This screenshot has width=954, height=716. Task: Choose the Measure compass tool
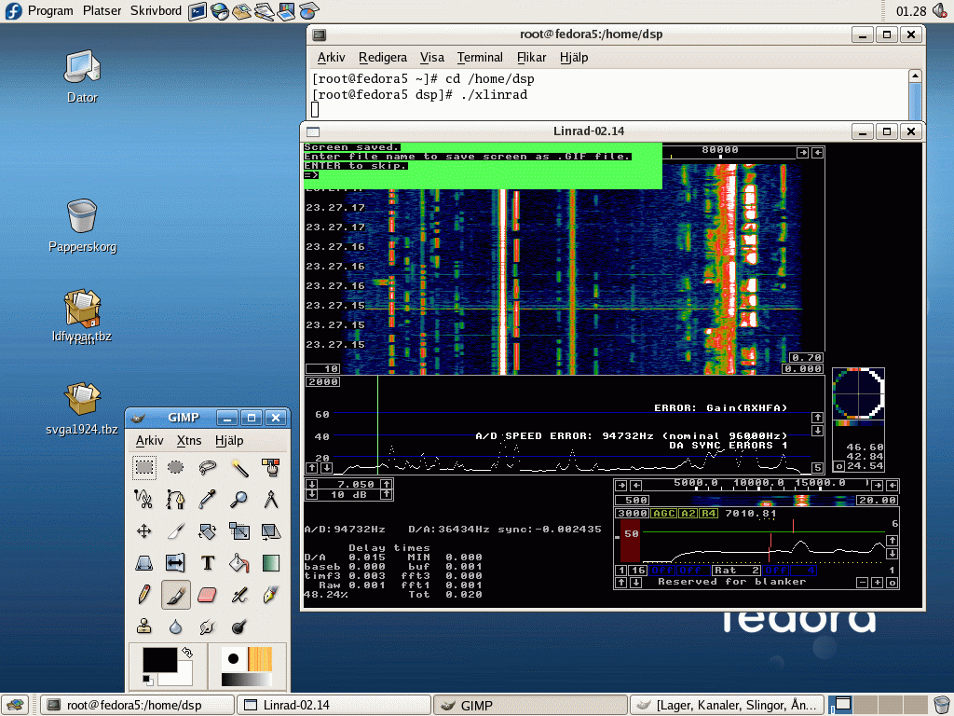pos(271,500)
